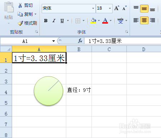Expand the Copy (复制) dropdown arrow

[35, 14]
